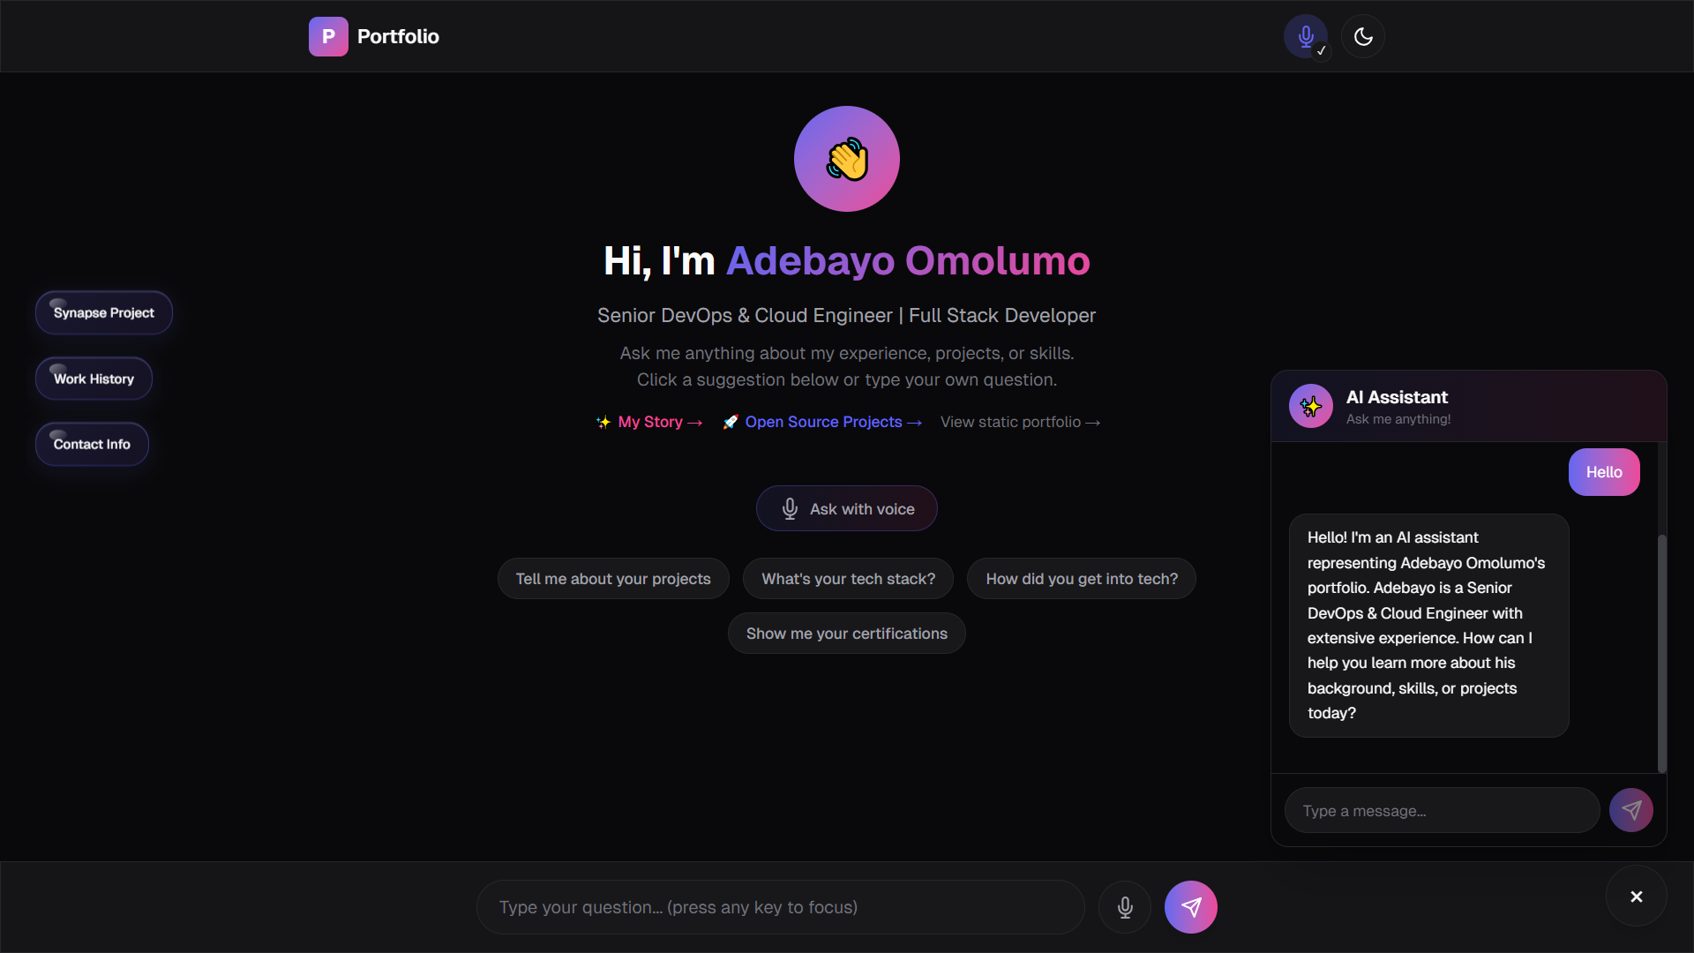This screenshot has width=1694, height=953.
Task: Follow the Open Source Projects link
Action: [x=822, y=422]
